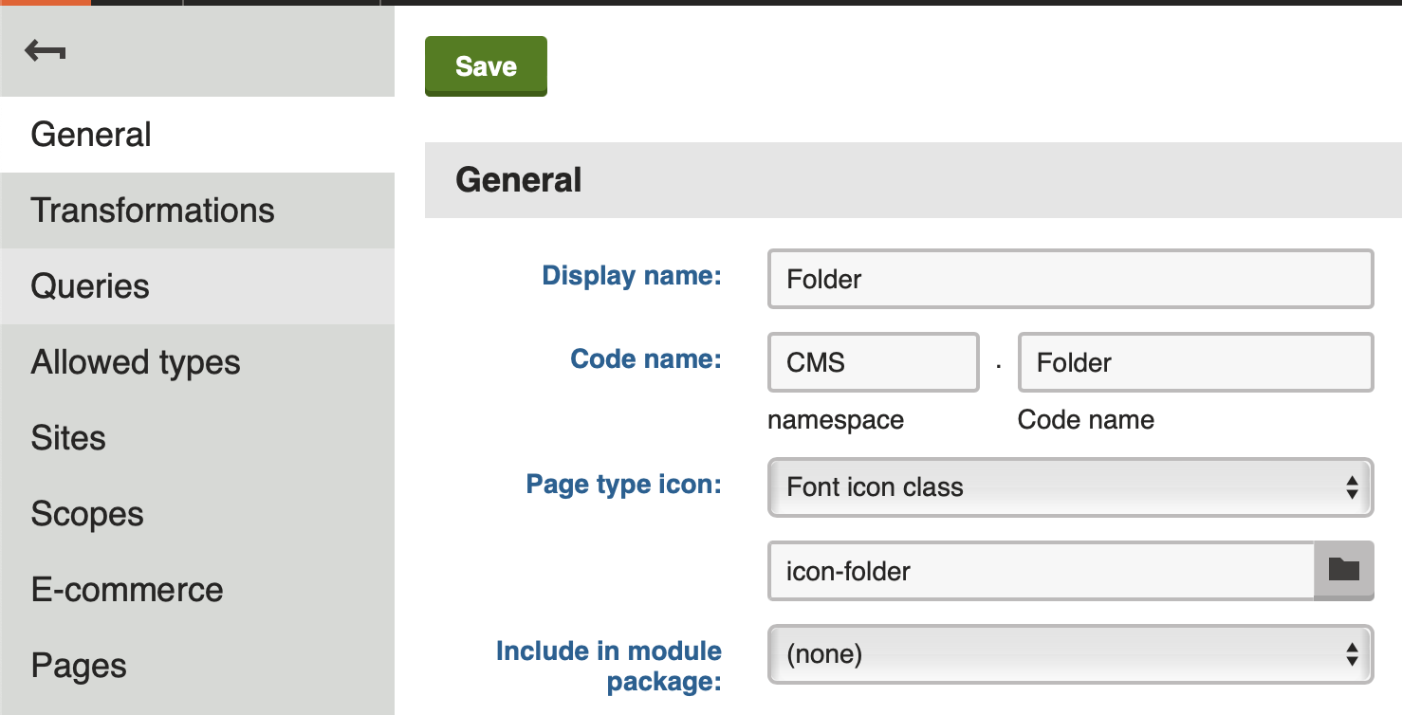Click the green Save button

486,66
